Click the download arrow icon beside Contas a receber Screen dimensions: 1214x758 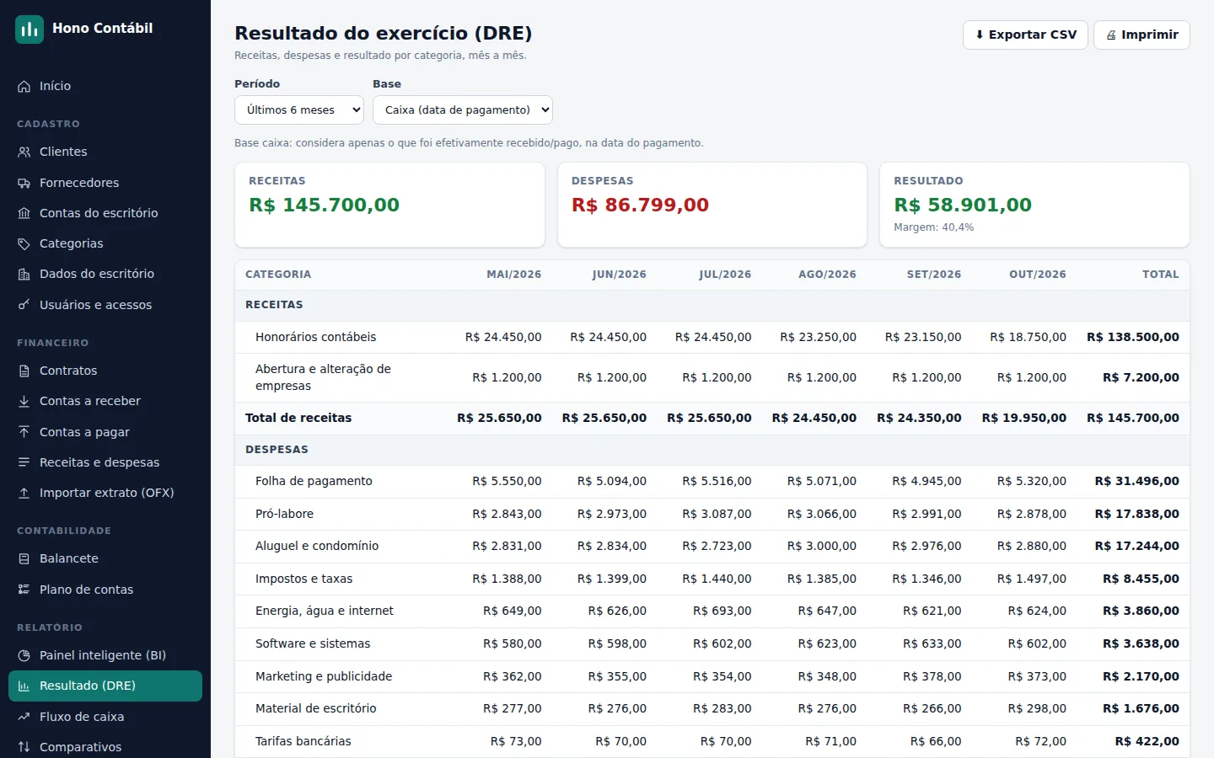point(24,401)
